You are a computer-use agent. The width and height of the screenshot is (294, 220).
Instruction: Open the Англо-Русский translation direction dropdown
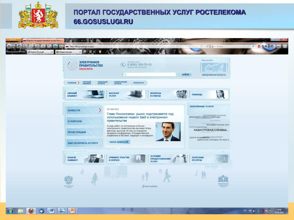40,52
